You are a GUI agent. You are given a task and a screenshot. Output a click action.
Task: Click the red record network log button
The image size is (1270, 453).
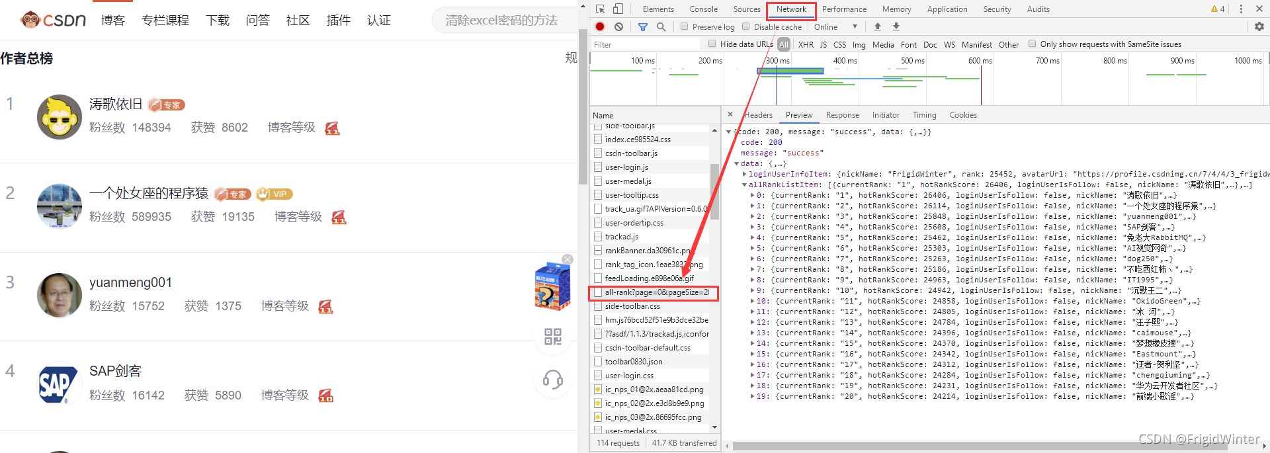click(x=600, y=26)
